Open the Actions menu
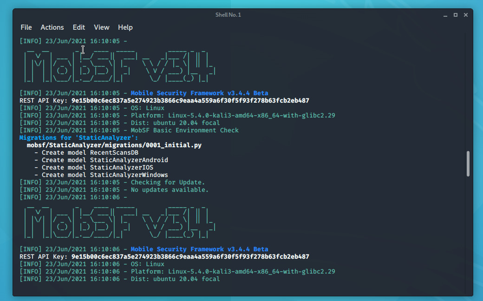Screen dimensions: 483x301 pos(52,27)
